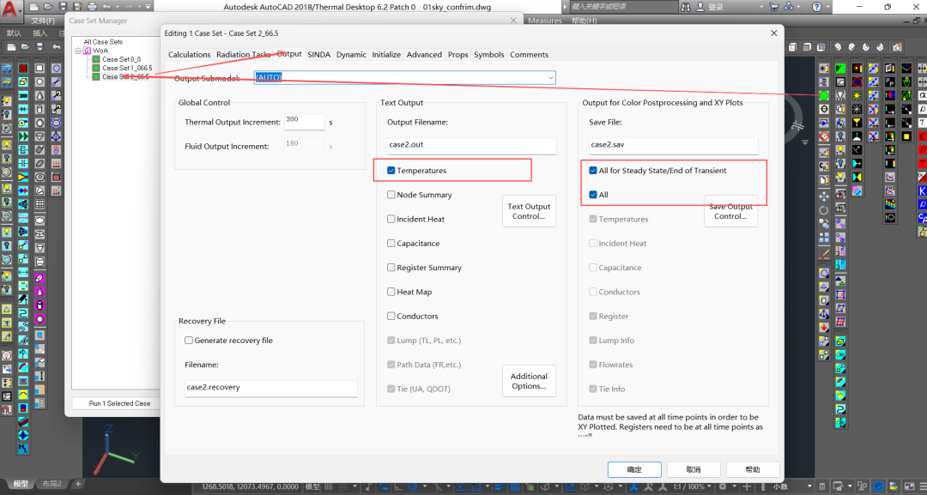This screenshot has width=927, height=495.
Task: Check Generate recovery file option
Action: coord(189,341)
